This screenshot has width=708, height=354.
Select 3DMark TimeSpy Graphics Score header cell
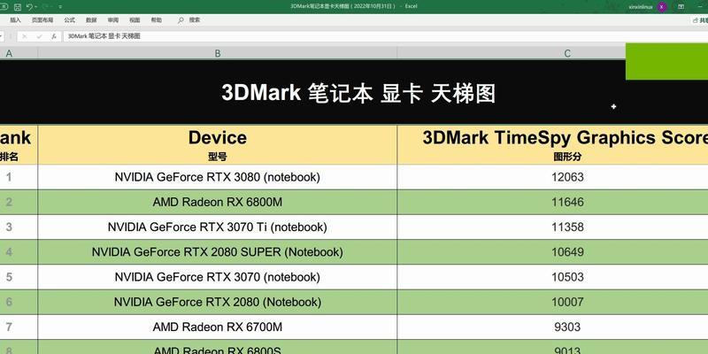552,145
